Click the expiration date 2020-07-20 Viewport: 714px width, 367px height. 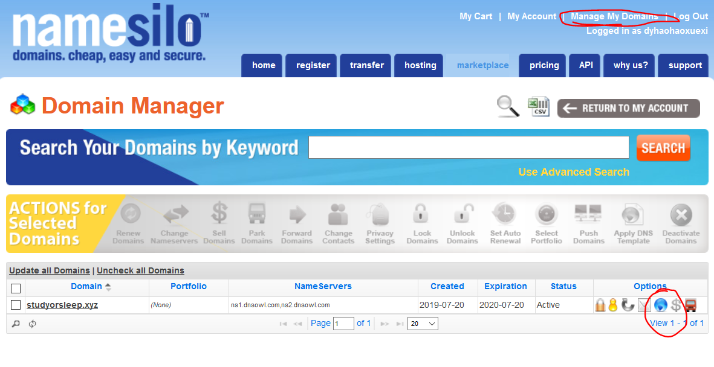[502, 305]
